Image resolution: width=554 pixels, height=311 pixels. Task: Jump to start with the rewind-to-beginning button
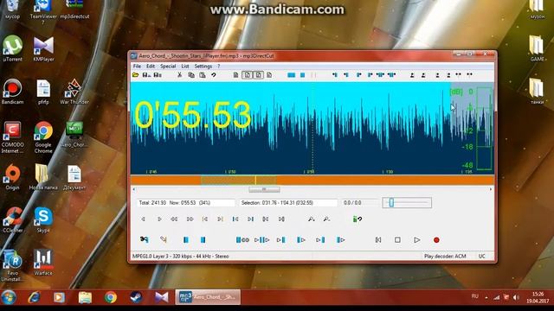pyautogui.click(x=378, y=240)
